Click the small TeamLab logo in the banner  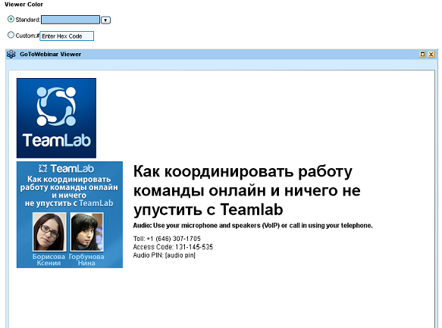pos(66,169)
